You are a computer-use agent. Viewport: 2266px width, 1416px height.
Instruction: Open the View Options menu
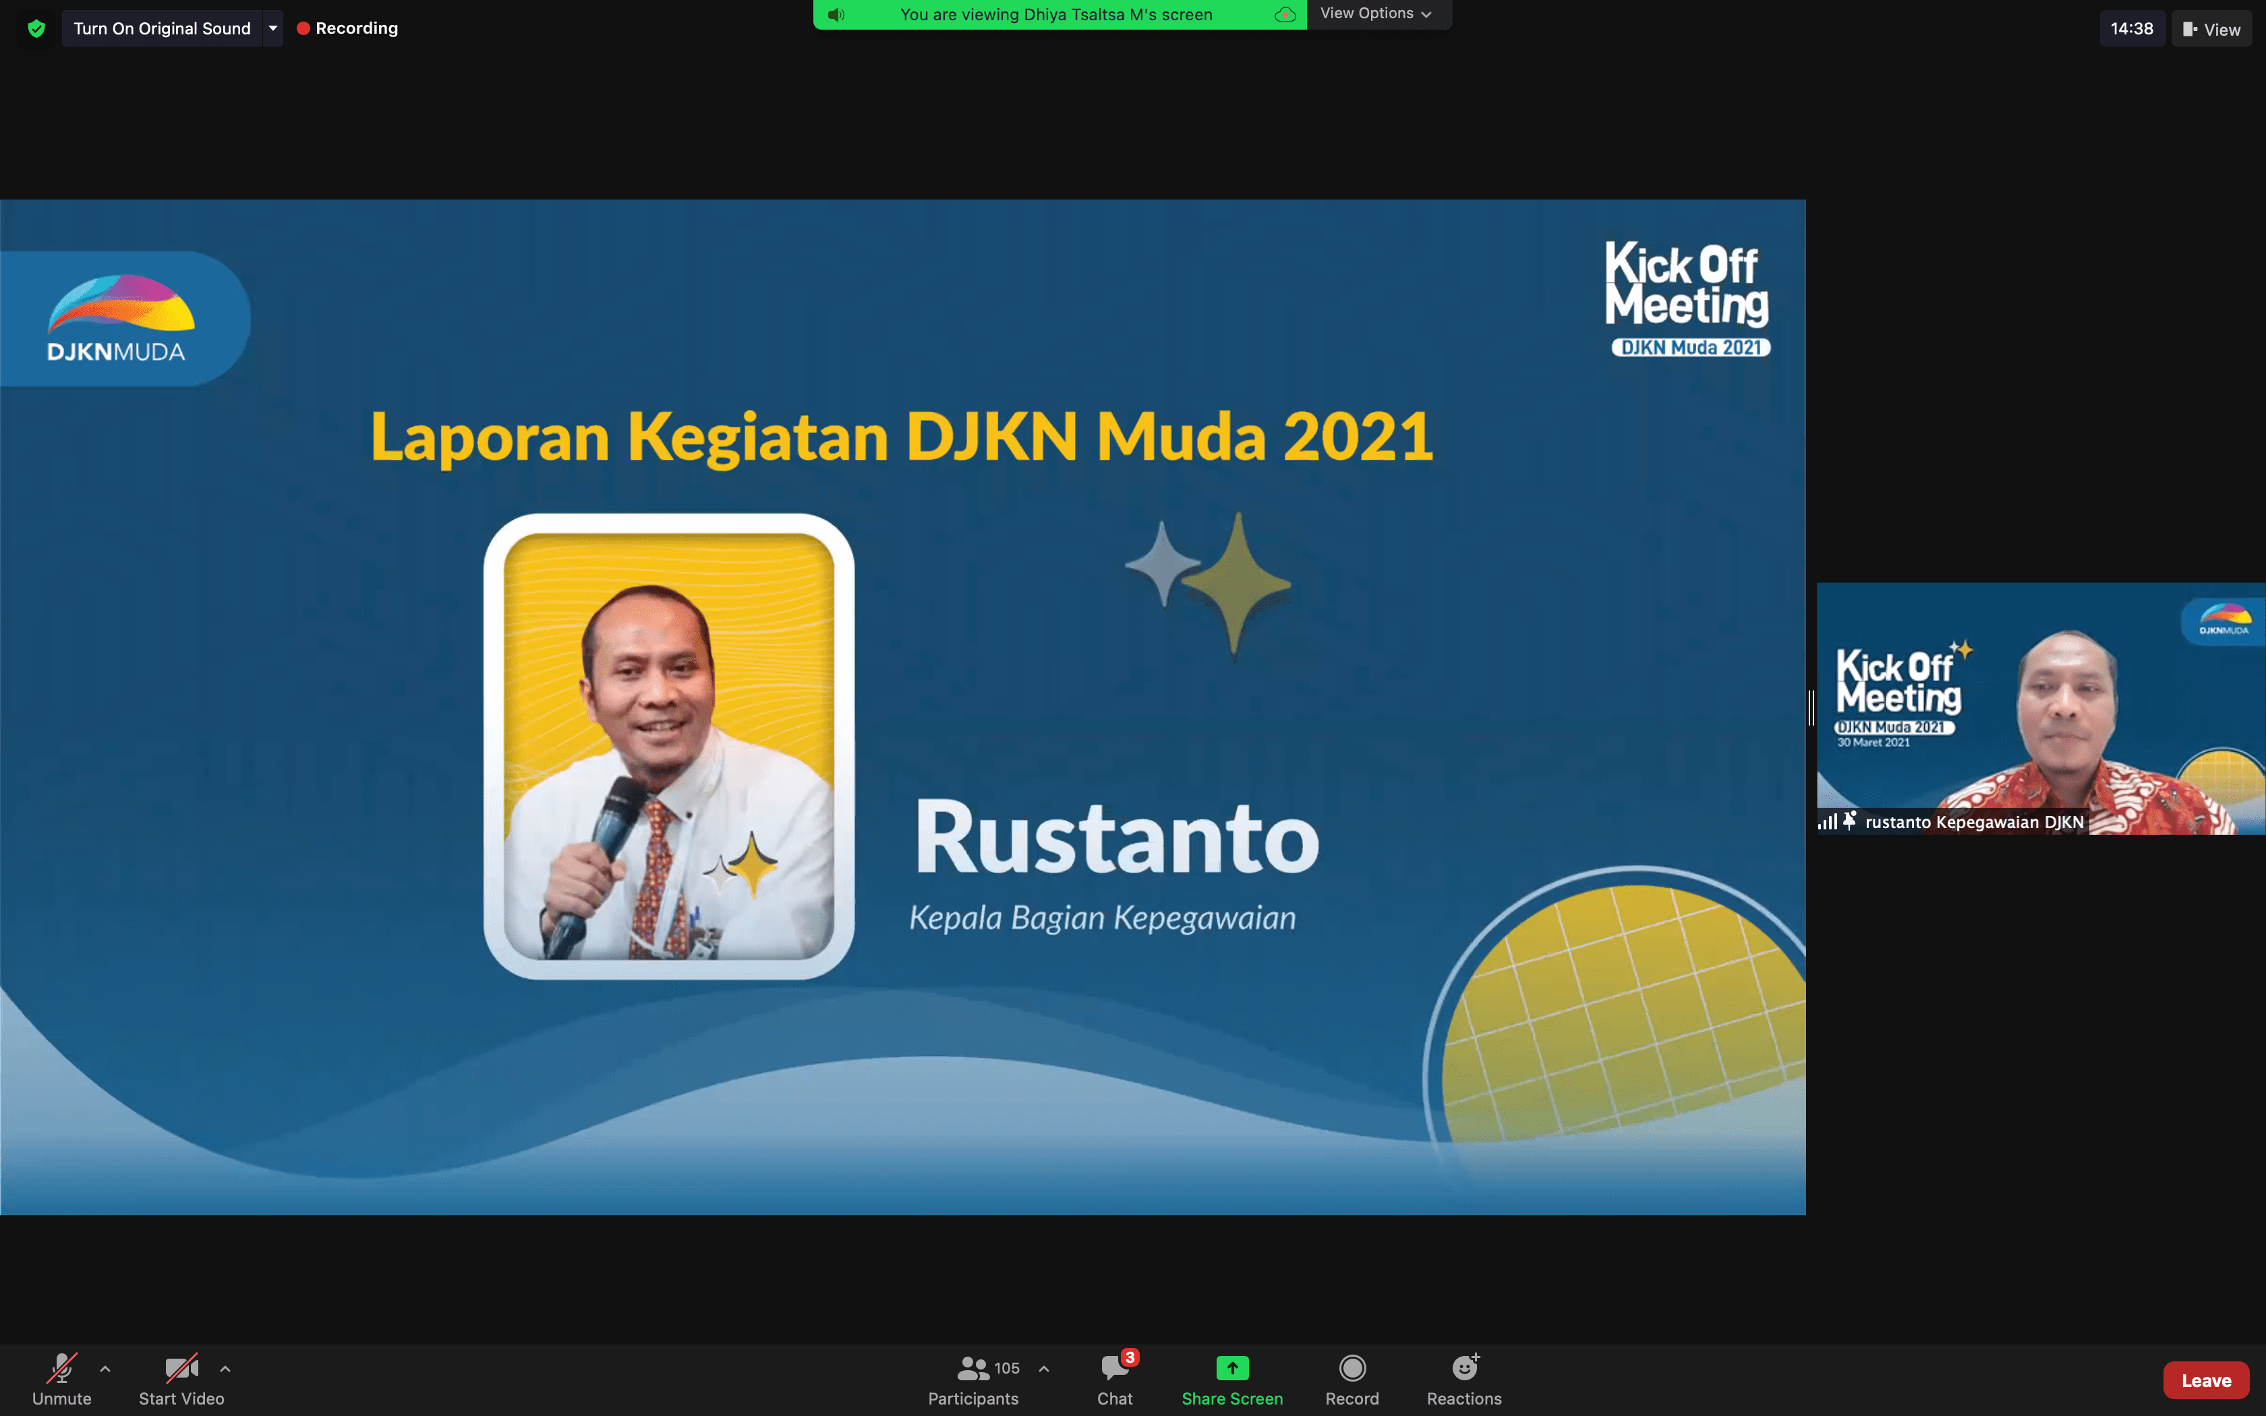1376,13
